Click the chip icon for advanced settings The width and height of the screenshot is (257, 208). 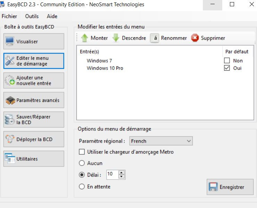[10, 100]
